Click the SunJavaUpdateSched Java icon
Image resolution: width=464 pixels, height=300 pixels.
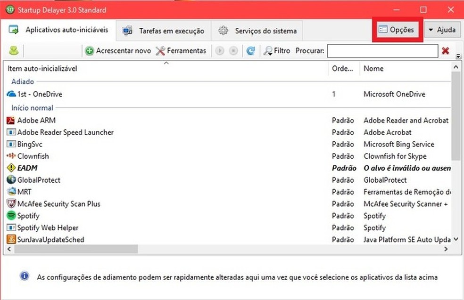tap(11, 239)
